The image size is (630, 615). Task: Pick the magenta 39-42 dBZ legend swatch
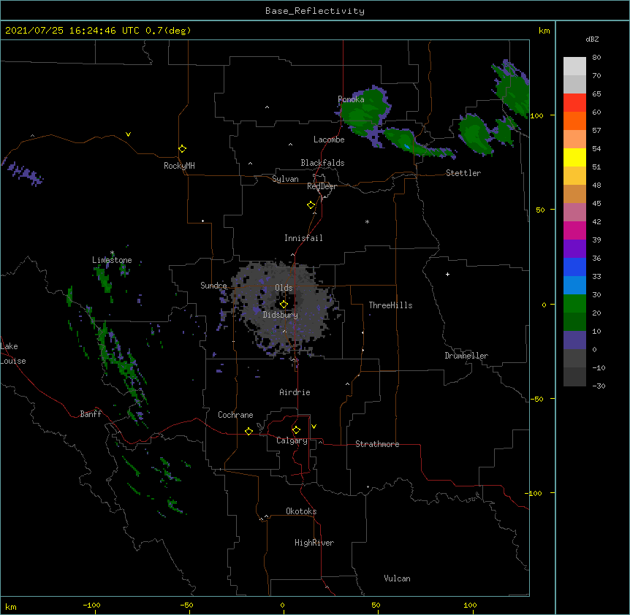(574, 230)
